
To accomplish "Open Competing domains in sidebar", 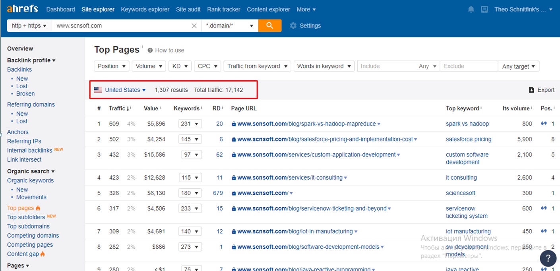I will point(33,236).
